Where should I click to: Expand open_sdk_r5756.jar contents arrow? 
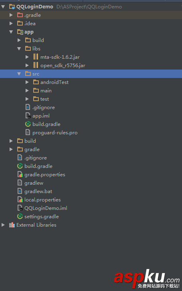tap(27, 65)
